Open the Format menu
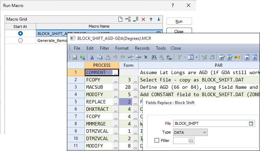Viewport: 260px width, 151px height. click(x=122, y=48)
